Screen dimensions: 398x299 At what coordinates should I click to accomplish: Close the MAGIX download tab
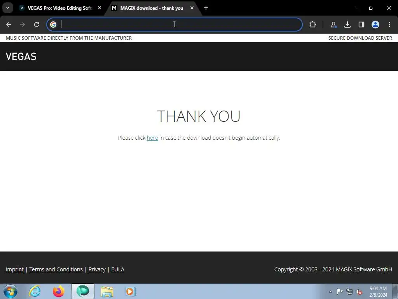pos(192,8)
